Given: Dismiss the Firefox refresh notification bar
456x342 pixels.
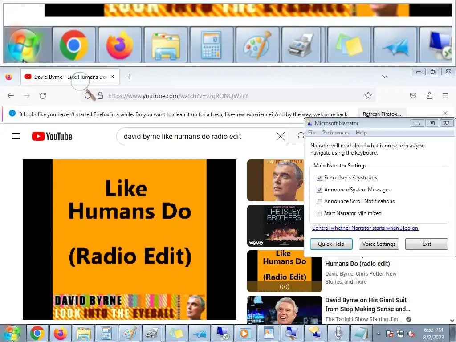Looking at the screenshot, I should pyautogui.click(x=445, y=113).
